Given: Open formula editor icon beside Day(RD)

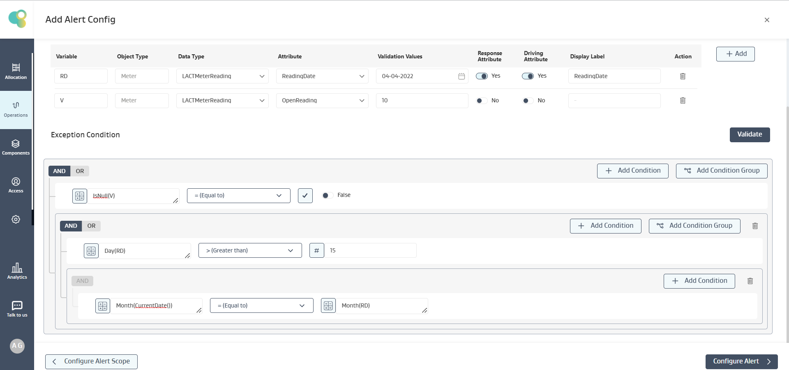Looking at the screenshot, I should pos(91,251).
